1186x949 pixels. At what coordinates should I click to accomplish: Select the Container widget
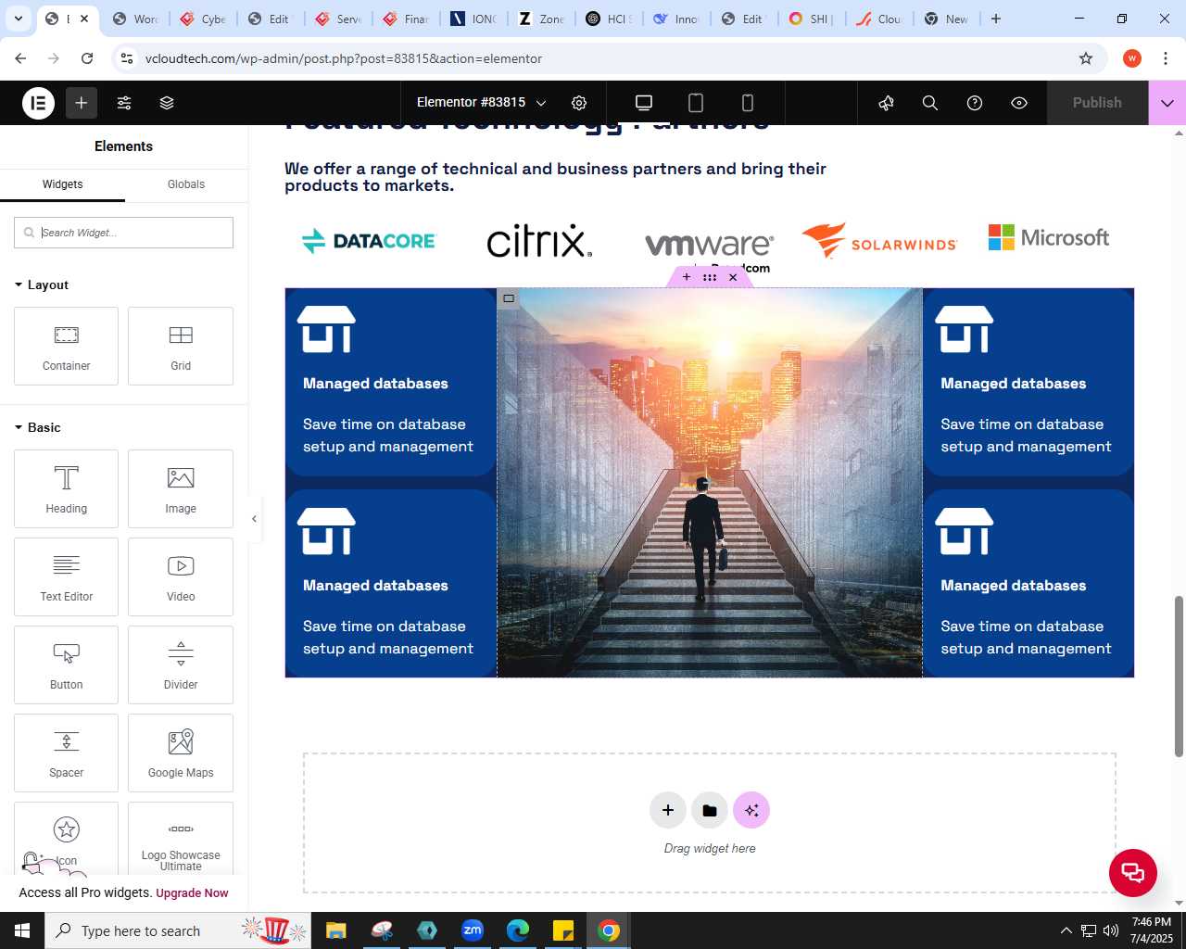(x=66, y=346)
